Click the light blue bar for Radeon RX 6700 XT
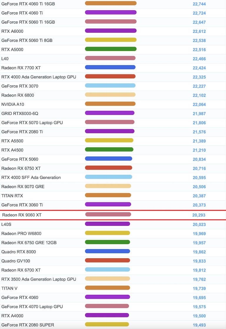The image size is (226, 329). (x=107, y=270)
